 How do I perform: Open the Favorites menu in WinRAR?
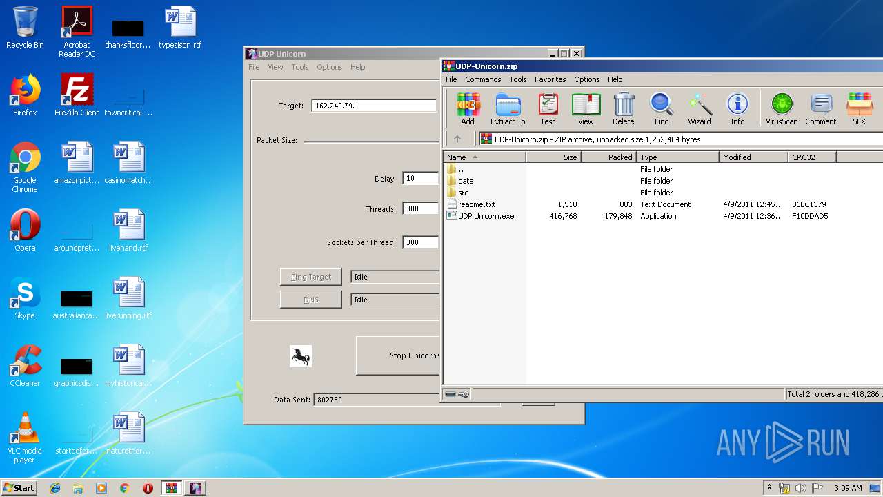(x=550, y=79)
